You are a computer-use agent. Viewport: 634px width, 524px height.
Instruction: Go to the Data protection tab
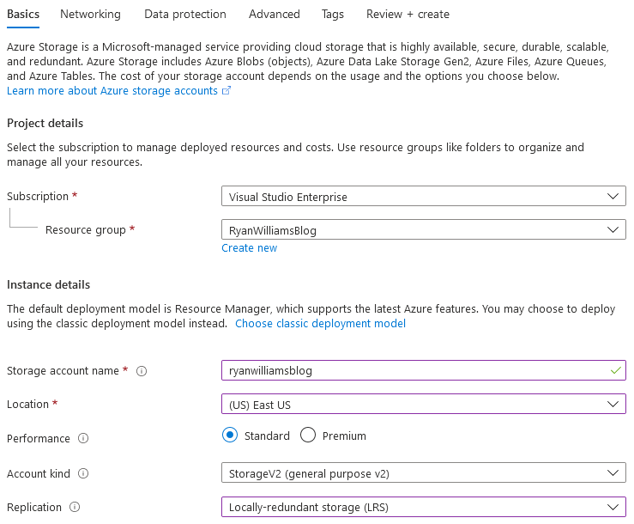[x=185, y=14]
